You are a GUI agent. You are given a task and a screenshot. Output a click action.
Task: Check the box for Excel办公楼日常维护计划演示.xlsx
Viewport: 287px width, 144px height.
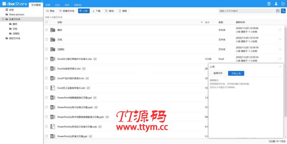47,59
